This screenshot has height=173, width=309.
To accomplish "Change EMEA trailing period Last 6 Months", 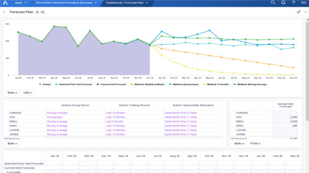I will click(x=114, y=122).
